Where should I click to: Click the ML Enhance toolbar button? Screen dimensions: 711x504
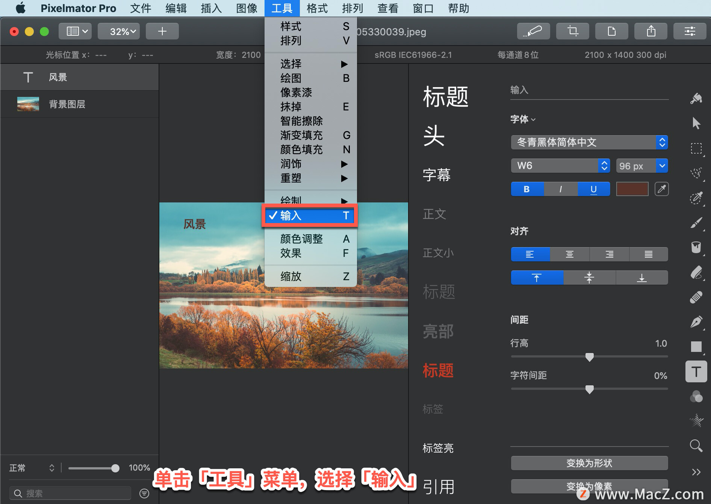533,31
